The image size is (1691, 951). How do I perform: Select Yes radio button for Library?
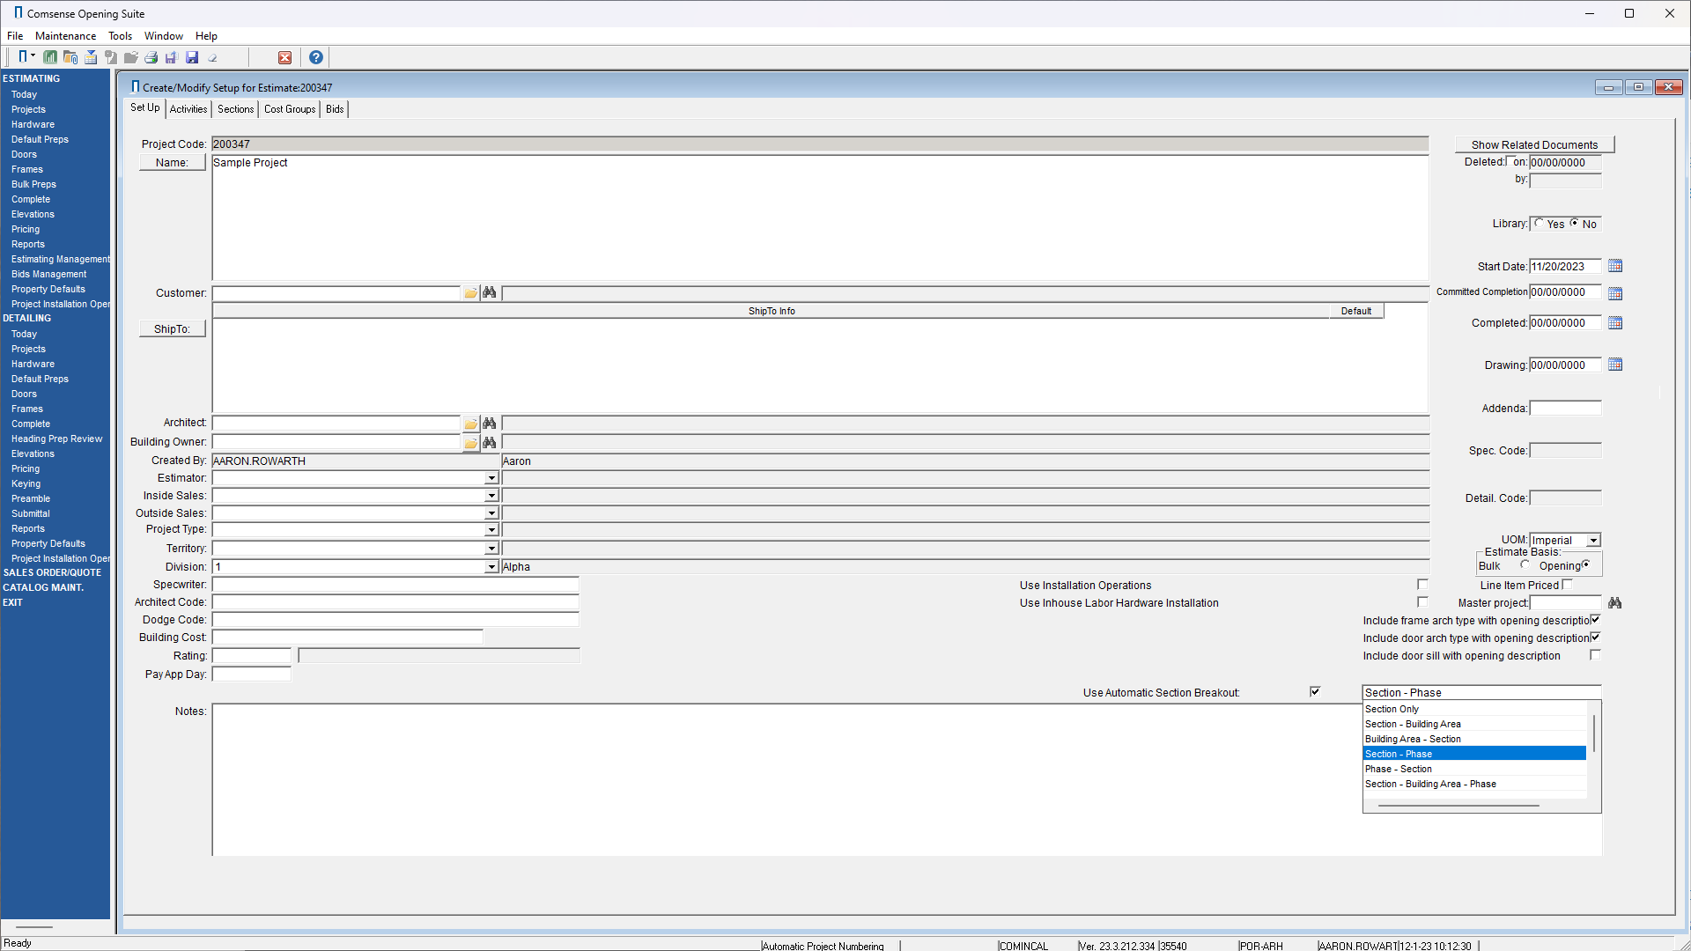[x=1540, y=224]
